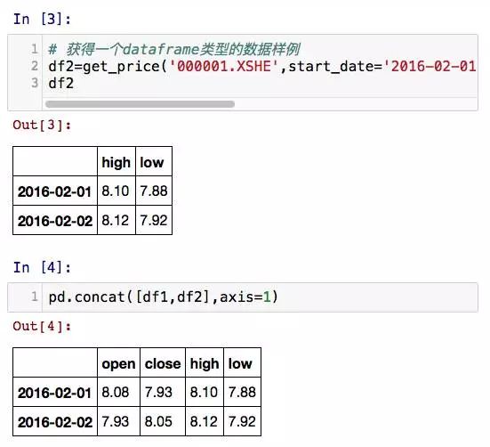Click 2016-02-01 row label in Out[4] table
490x447 pixels.
point(55,393)
